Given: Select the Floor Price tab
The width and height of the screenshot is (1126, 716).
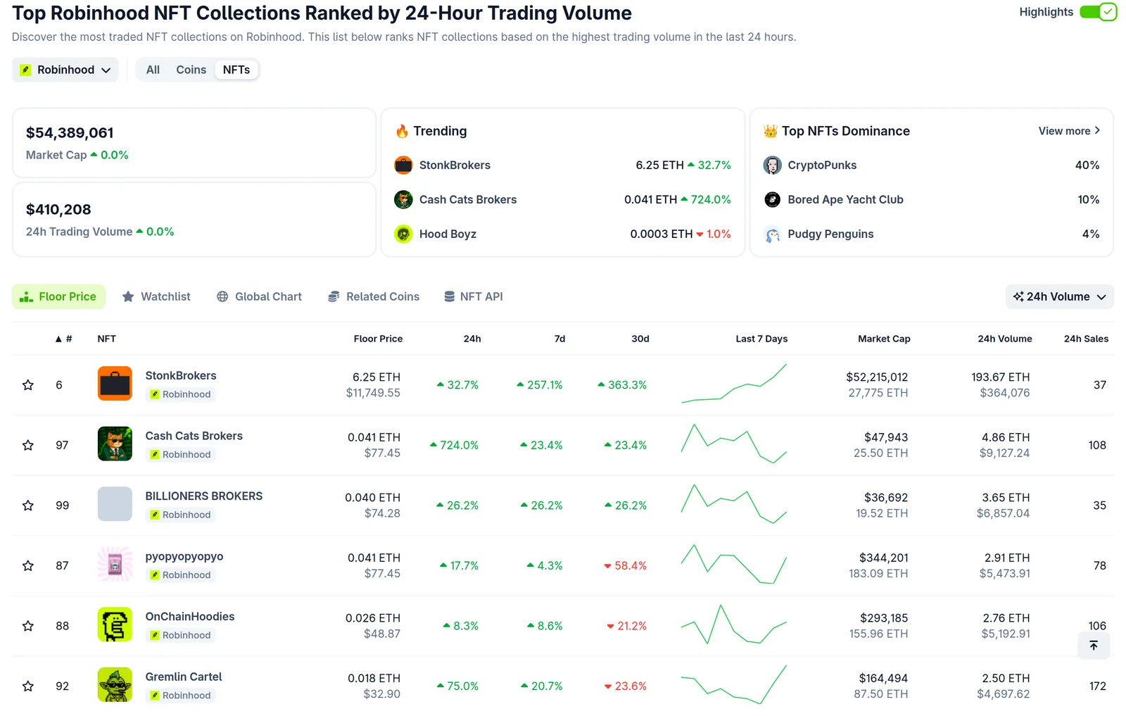Looking at the screenshot, I should (58, 296).
